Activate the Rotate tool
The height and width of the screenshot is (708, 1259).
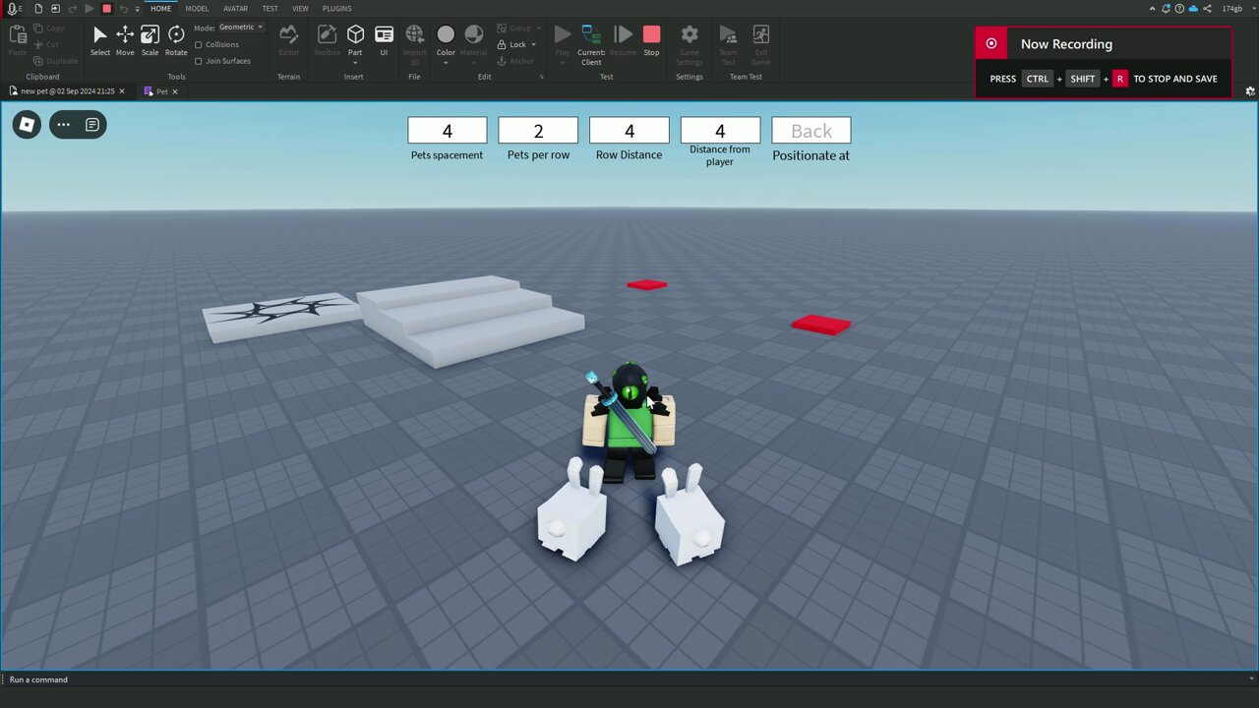coord(176,40)
